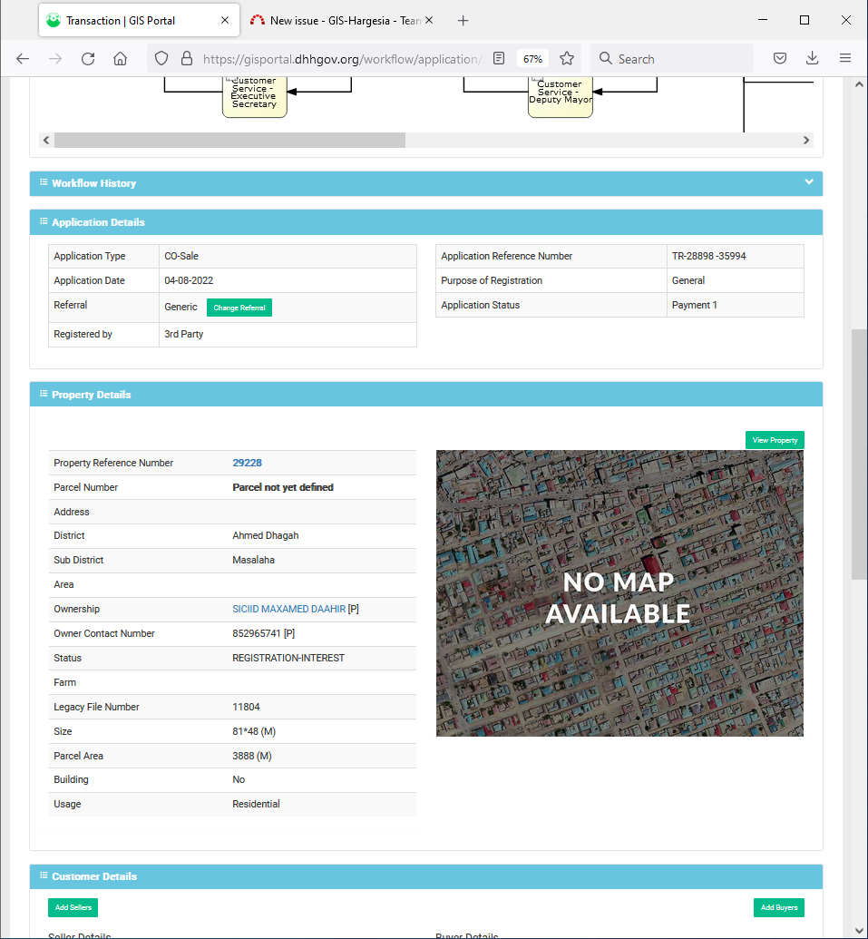Viewport: 868px width, 939px height.
Task: Click the Application Details section header
Action: (426, 222)
